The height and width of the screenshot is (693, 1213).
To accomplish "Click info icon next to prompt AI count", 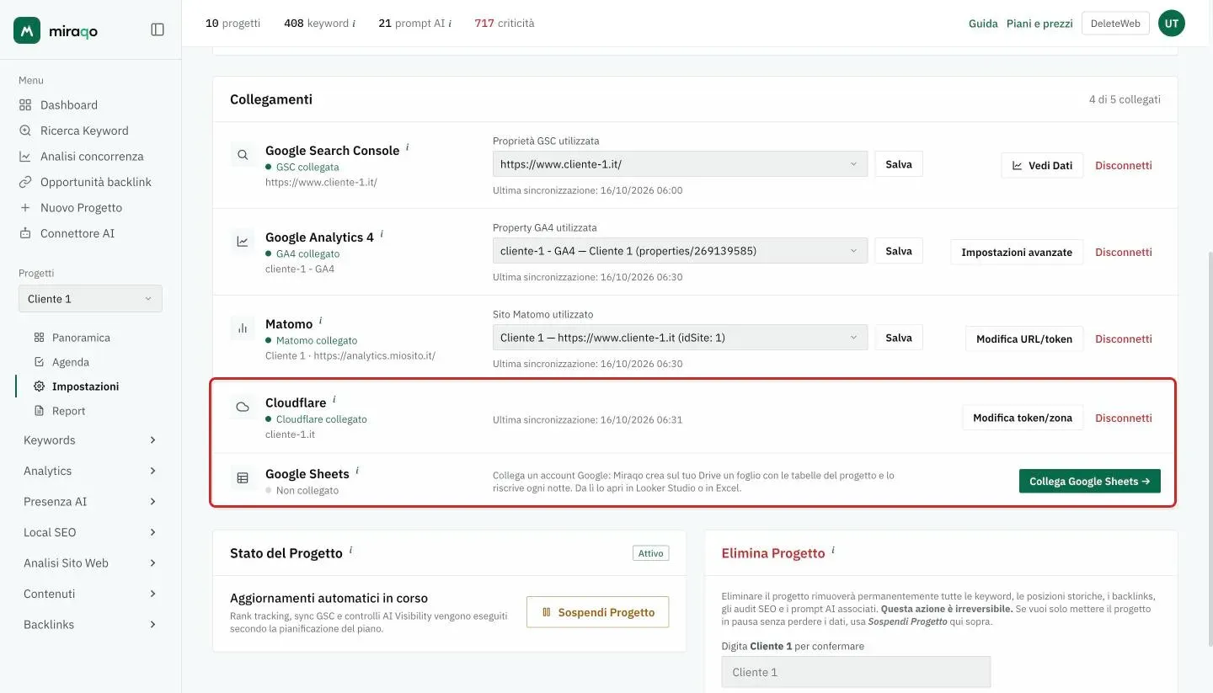I will (x=451, y=24).
